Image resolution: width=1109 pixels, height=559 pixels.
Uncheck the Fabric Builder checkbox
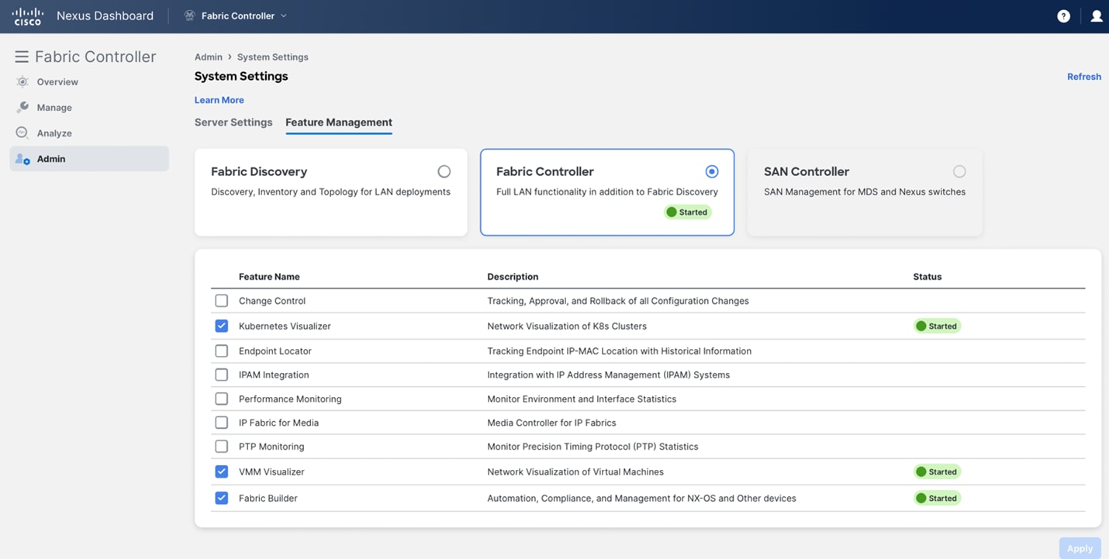point(222,498)
